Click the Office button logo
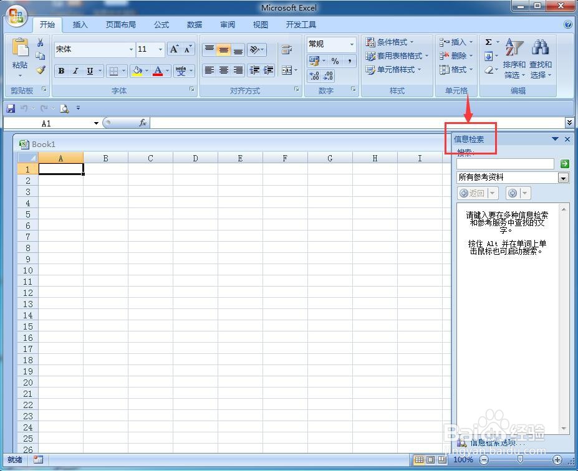The image size is (578, 471). tap(16, 16)
